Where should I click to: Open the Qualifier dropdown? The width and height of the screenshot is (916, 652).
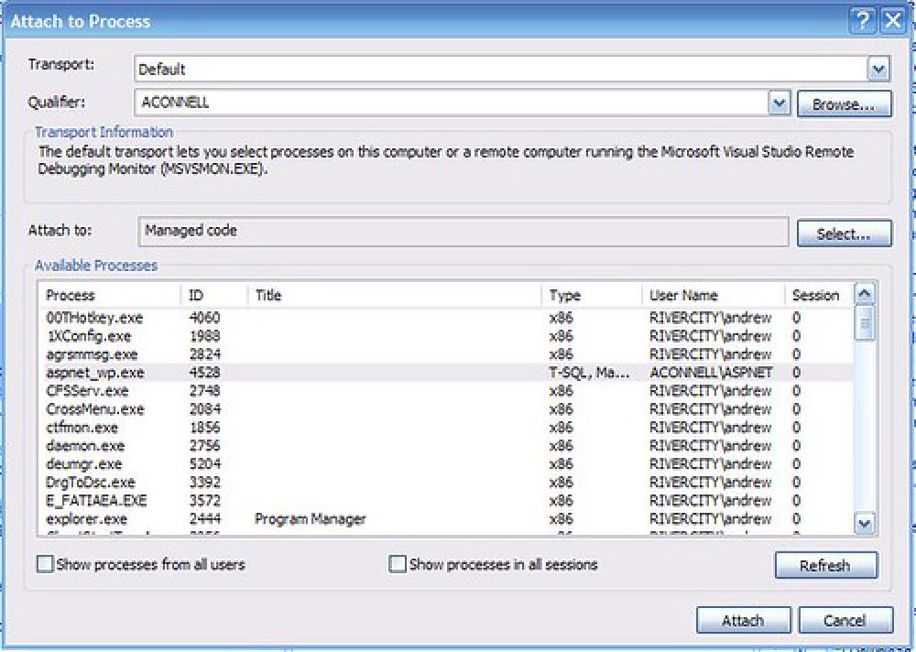[779, 103]
